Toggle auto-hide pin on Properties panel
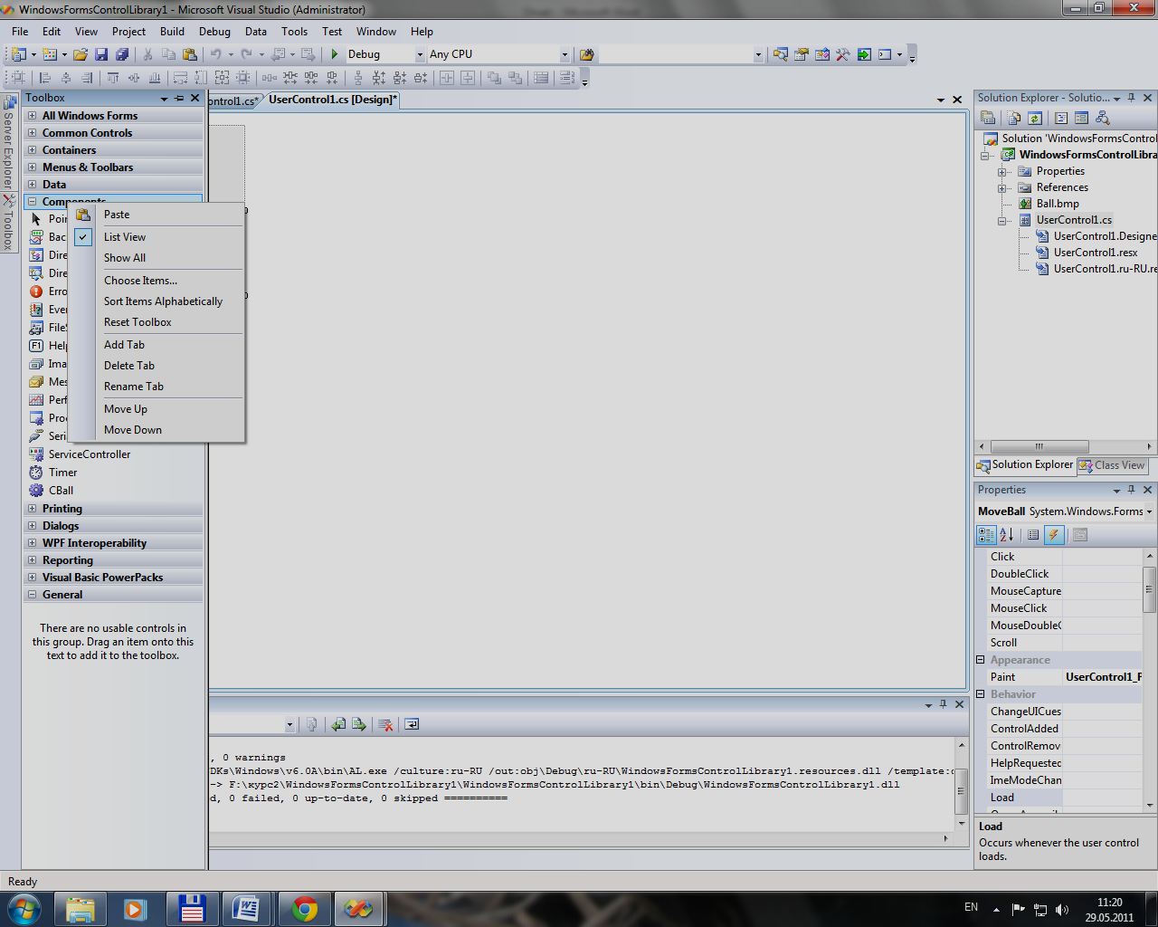This screenshot has width=1158, height=927. click(1131, 490)
